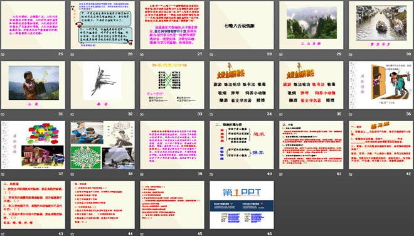Select slide 44 with small red list
The image size is (414, 236).
pos(102,205)
